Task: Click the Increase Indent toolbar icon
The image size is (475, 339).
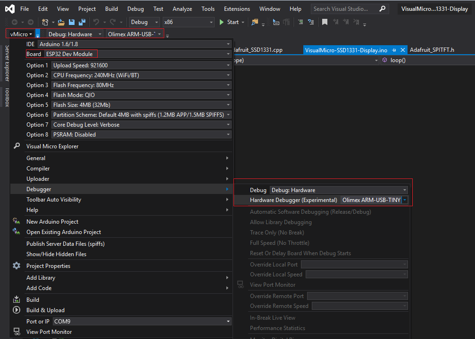Action: click(x=300, y=22)
